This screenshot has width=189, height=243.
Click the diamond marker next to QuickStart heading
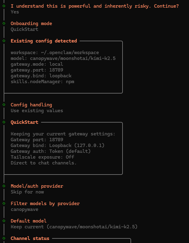(4, 122)
